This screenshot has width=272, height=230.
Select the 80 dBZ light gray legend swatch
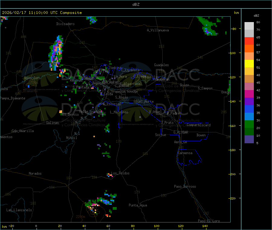tap(249, 26)
